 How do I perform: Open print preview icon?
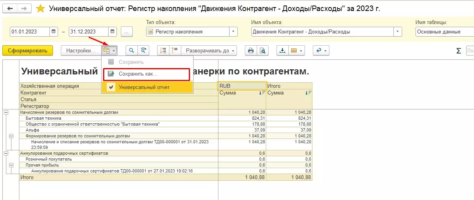coord(262,50)
